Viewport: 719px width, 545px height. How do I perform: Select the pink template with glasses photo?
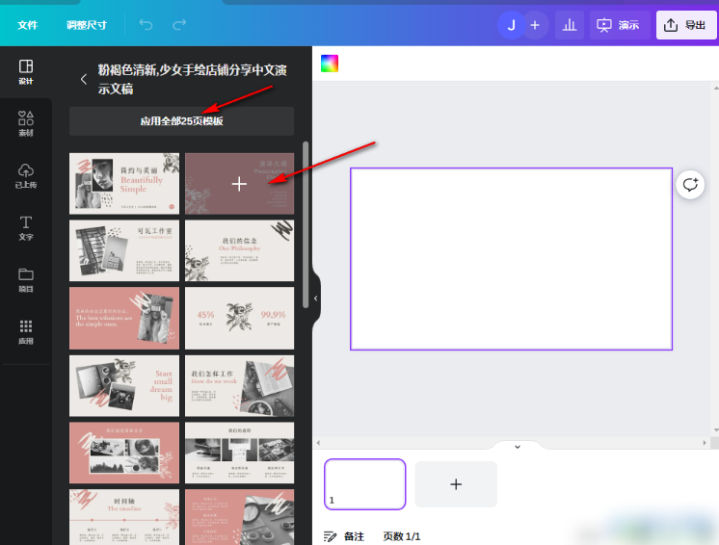239,517
